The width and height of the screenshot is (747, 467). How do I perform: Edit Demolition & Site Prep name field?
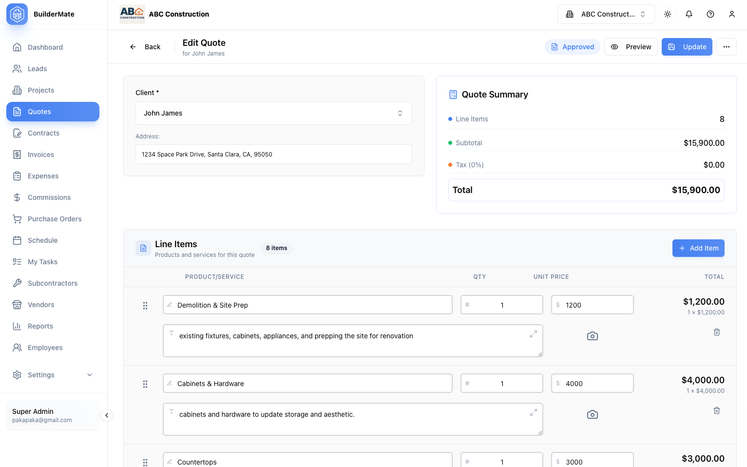pos(307,305)
